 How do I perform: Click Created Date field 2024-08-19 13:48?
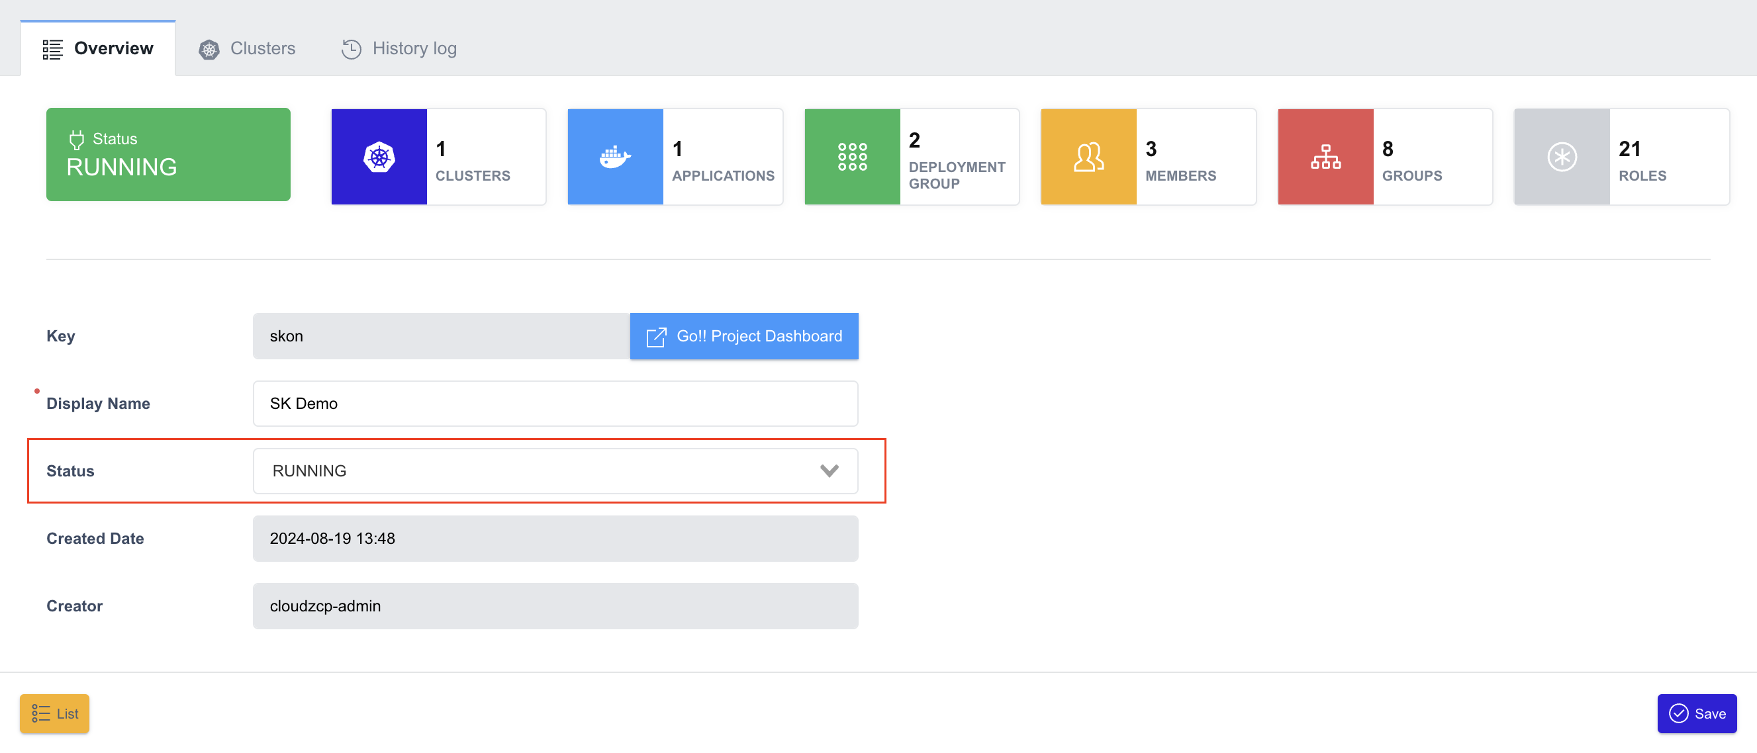click(555, 539)
